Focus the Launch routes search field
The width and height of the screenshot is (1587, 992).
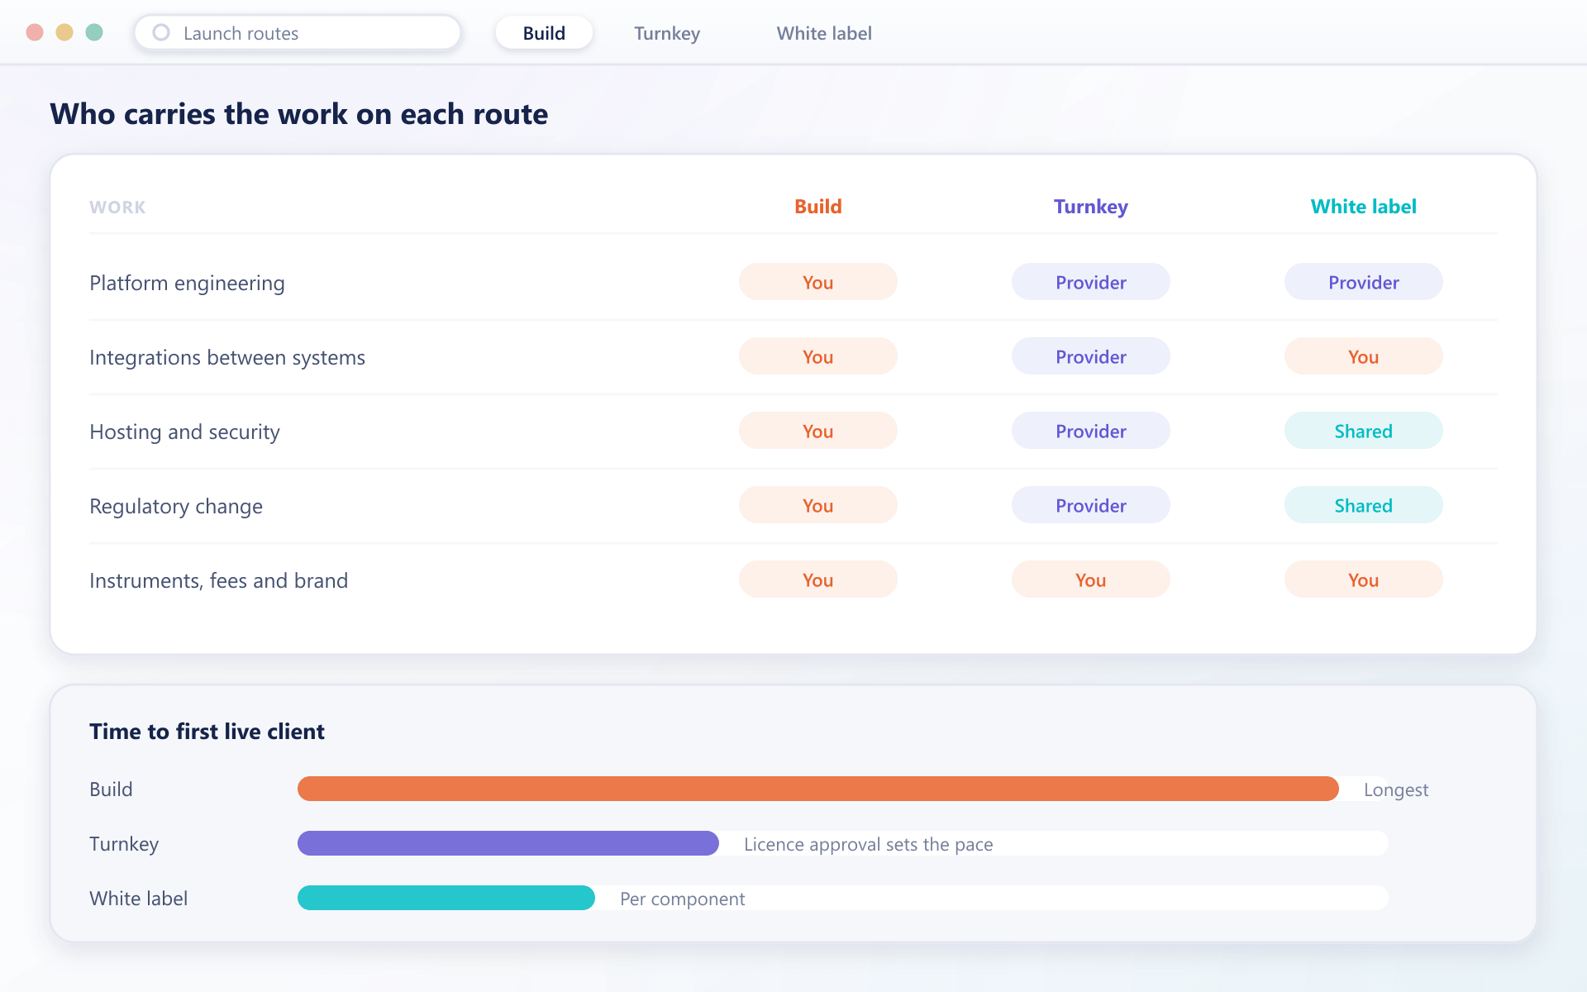(x=298, y=33)
